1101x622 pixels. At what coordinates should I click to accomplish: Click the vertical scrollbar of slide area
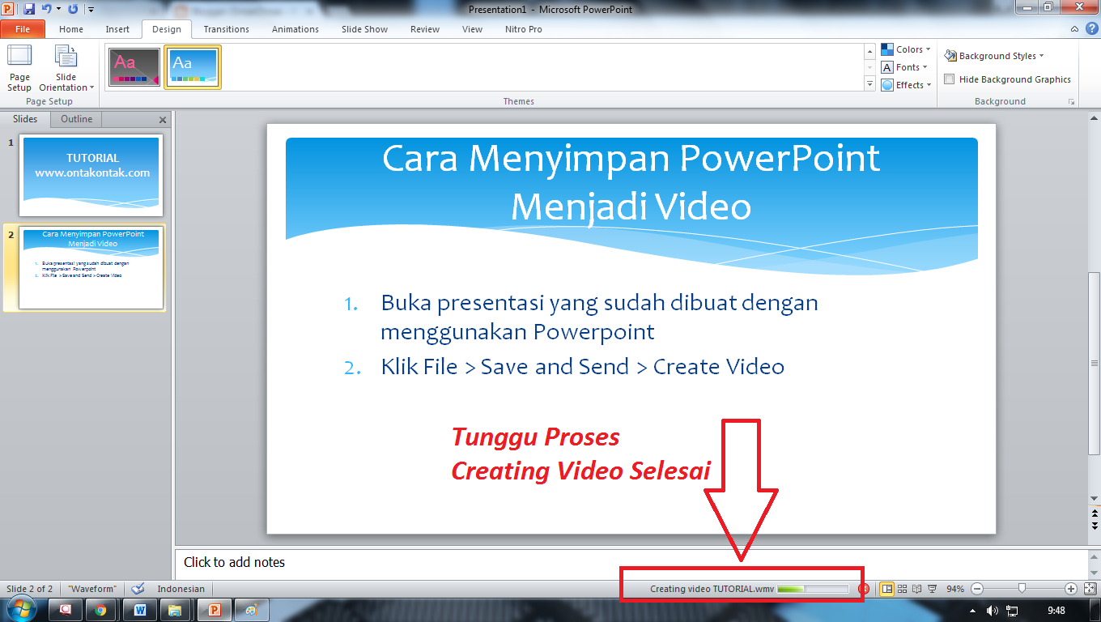(x=1095, y=363)
